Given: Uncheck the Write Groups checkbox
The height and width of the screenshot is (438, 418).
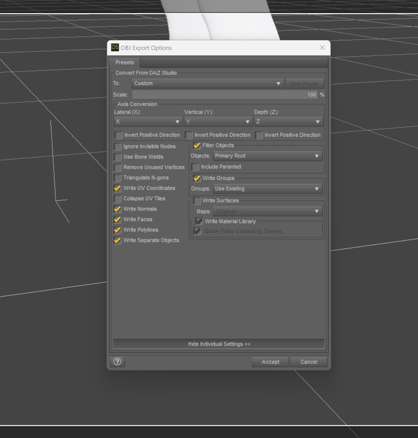Looking at the screenshot, I should click(197, 178).
